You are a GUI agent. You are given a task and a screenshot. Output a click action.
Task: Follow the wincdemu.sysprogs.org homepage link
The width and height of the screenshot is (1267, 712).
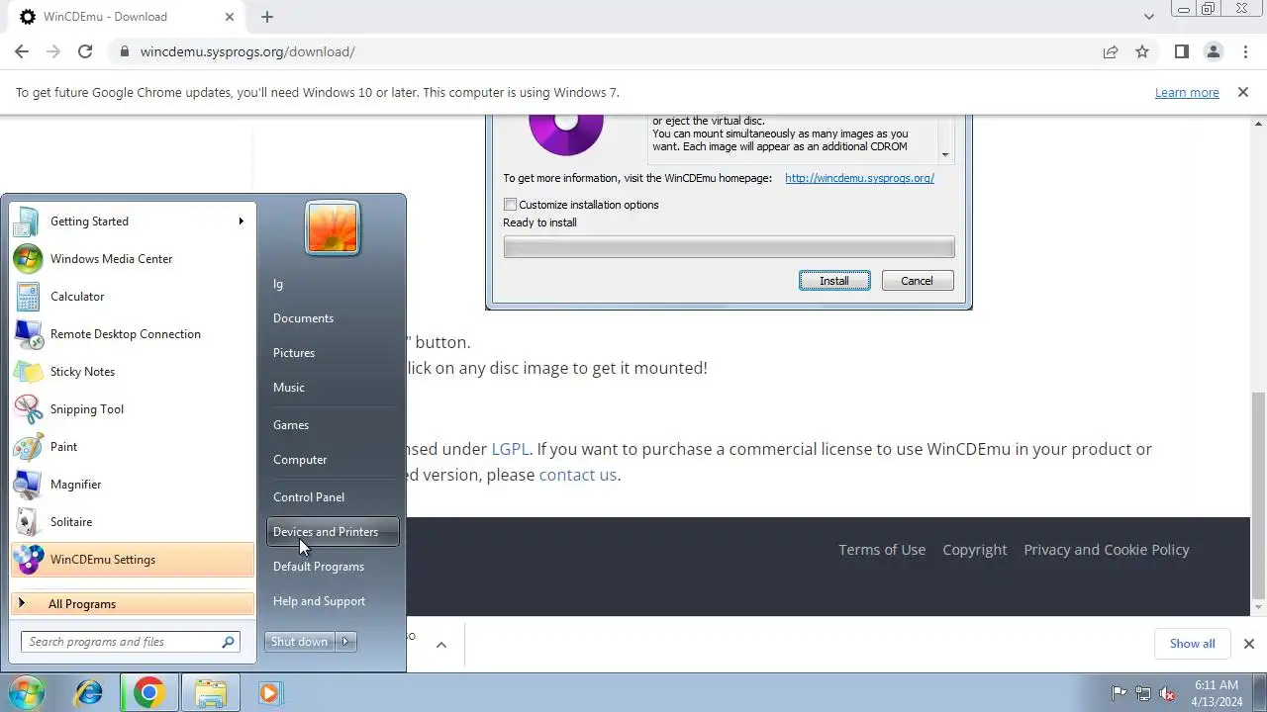tap(859, 178)
